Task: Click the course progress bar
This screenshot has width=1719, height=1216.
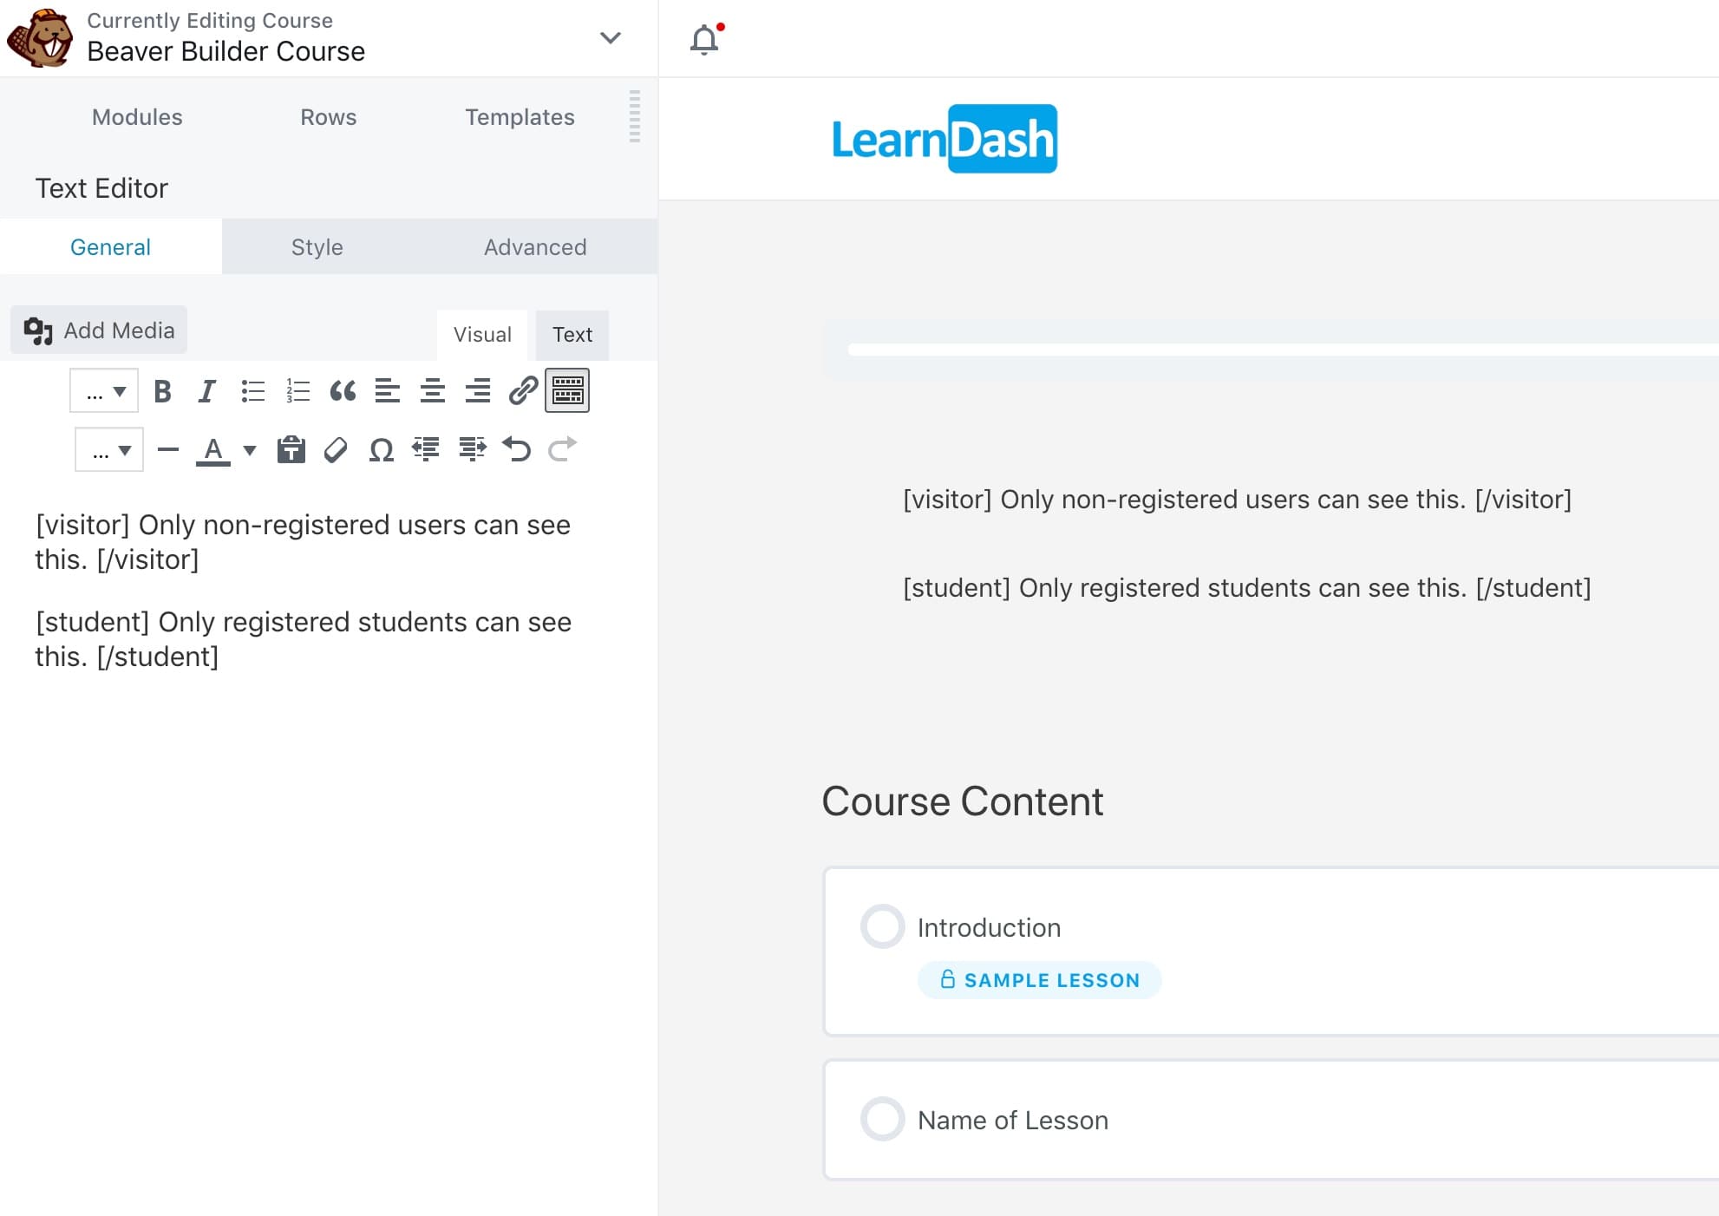Action: [x=1284, y=350]
